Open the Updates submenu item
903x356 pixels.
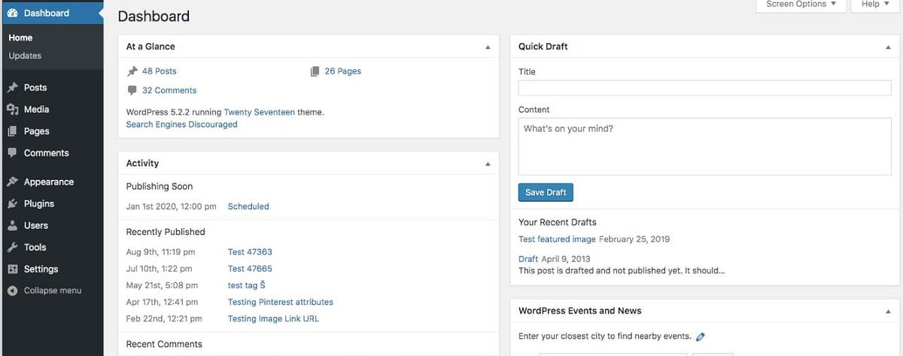26,56
